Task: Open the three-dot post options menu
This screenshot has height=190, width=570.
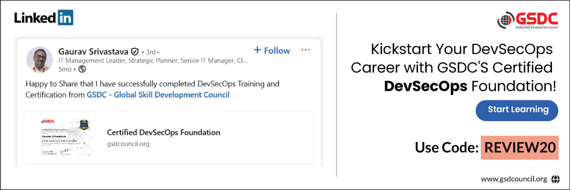Action: [x=305, y=50]
